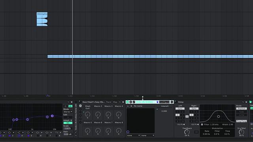The width and height of the screenshot is (253, 142).
Task: Click the Delay Feedback knob
Action: 187,132
